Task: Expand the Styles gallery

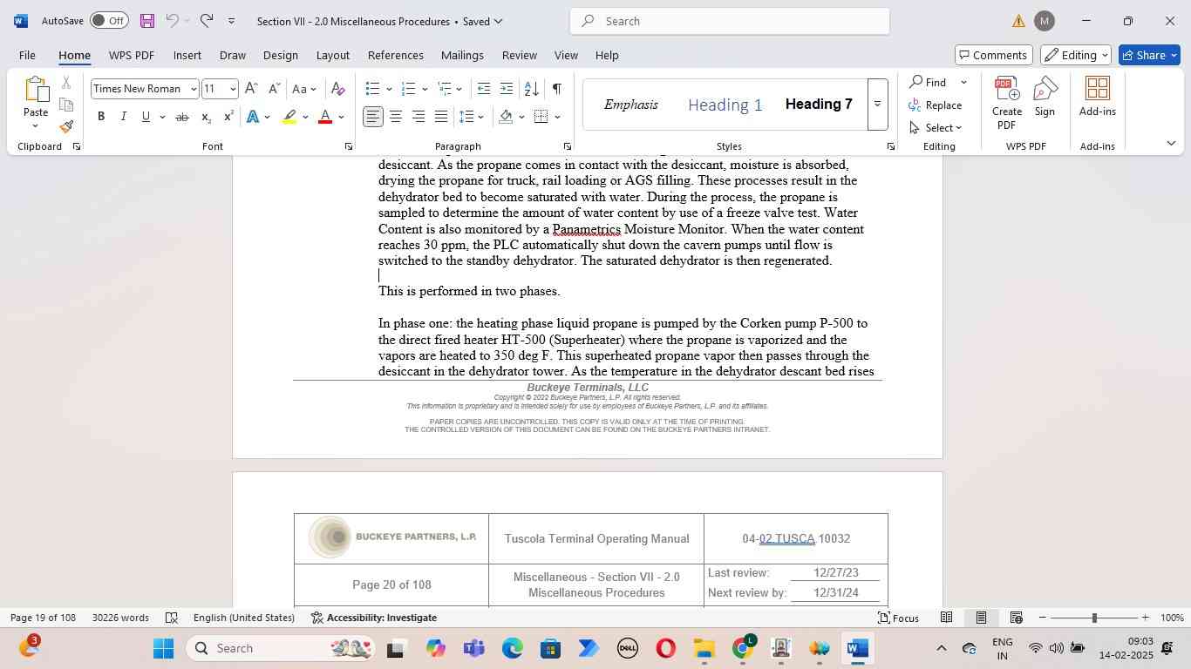Action: point(877,105)
